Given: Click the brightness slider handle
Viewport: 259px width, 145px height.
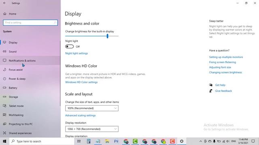Looking at the screenshot, I should [x=107, y=36].
